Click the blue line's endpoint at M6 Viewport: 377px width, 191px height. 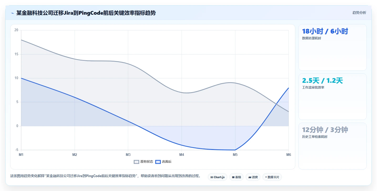pyautogui.click(x=288, y=88)
